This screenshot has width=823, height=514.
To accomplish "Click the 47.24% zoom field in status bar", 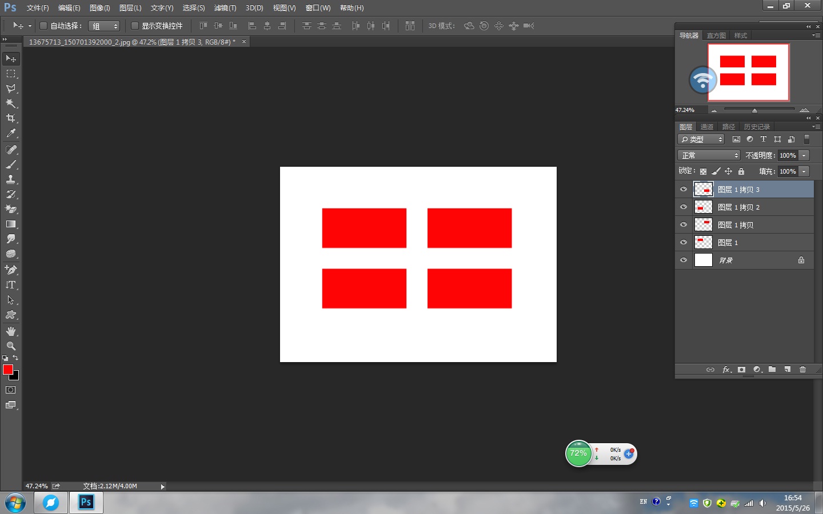I will [37, 487].
